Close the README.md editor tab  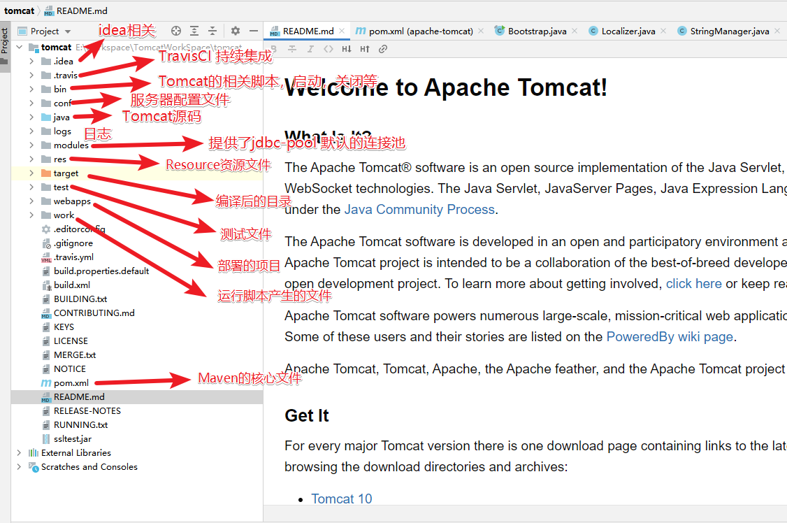point(342,31)
